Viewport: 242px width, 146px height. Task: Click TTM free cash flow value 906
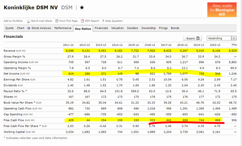234,120
